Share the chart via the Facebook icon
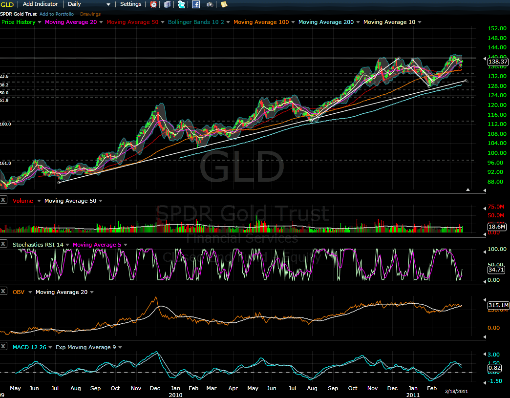 pyautogui.click(x=196, y=4)
